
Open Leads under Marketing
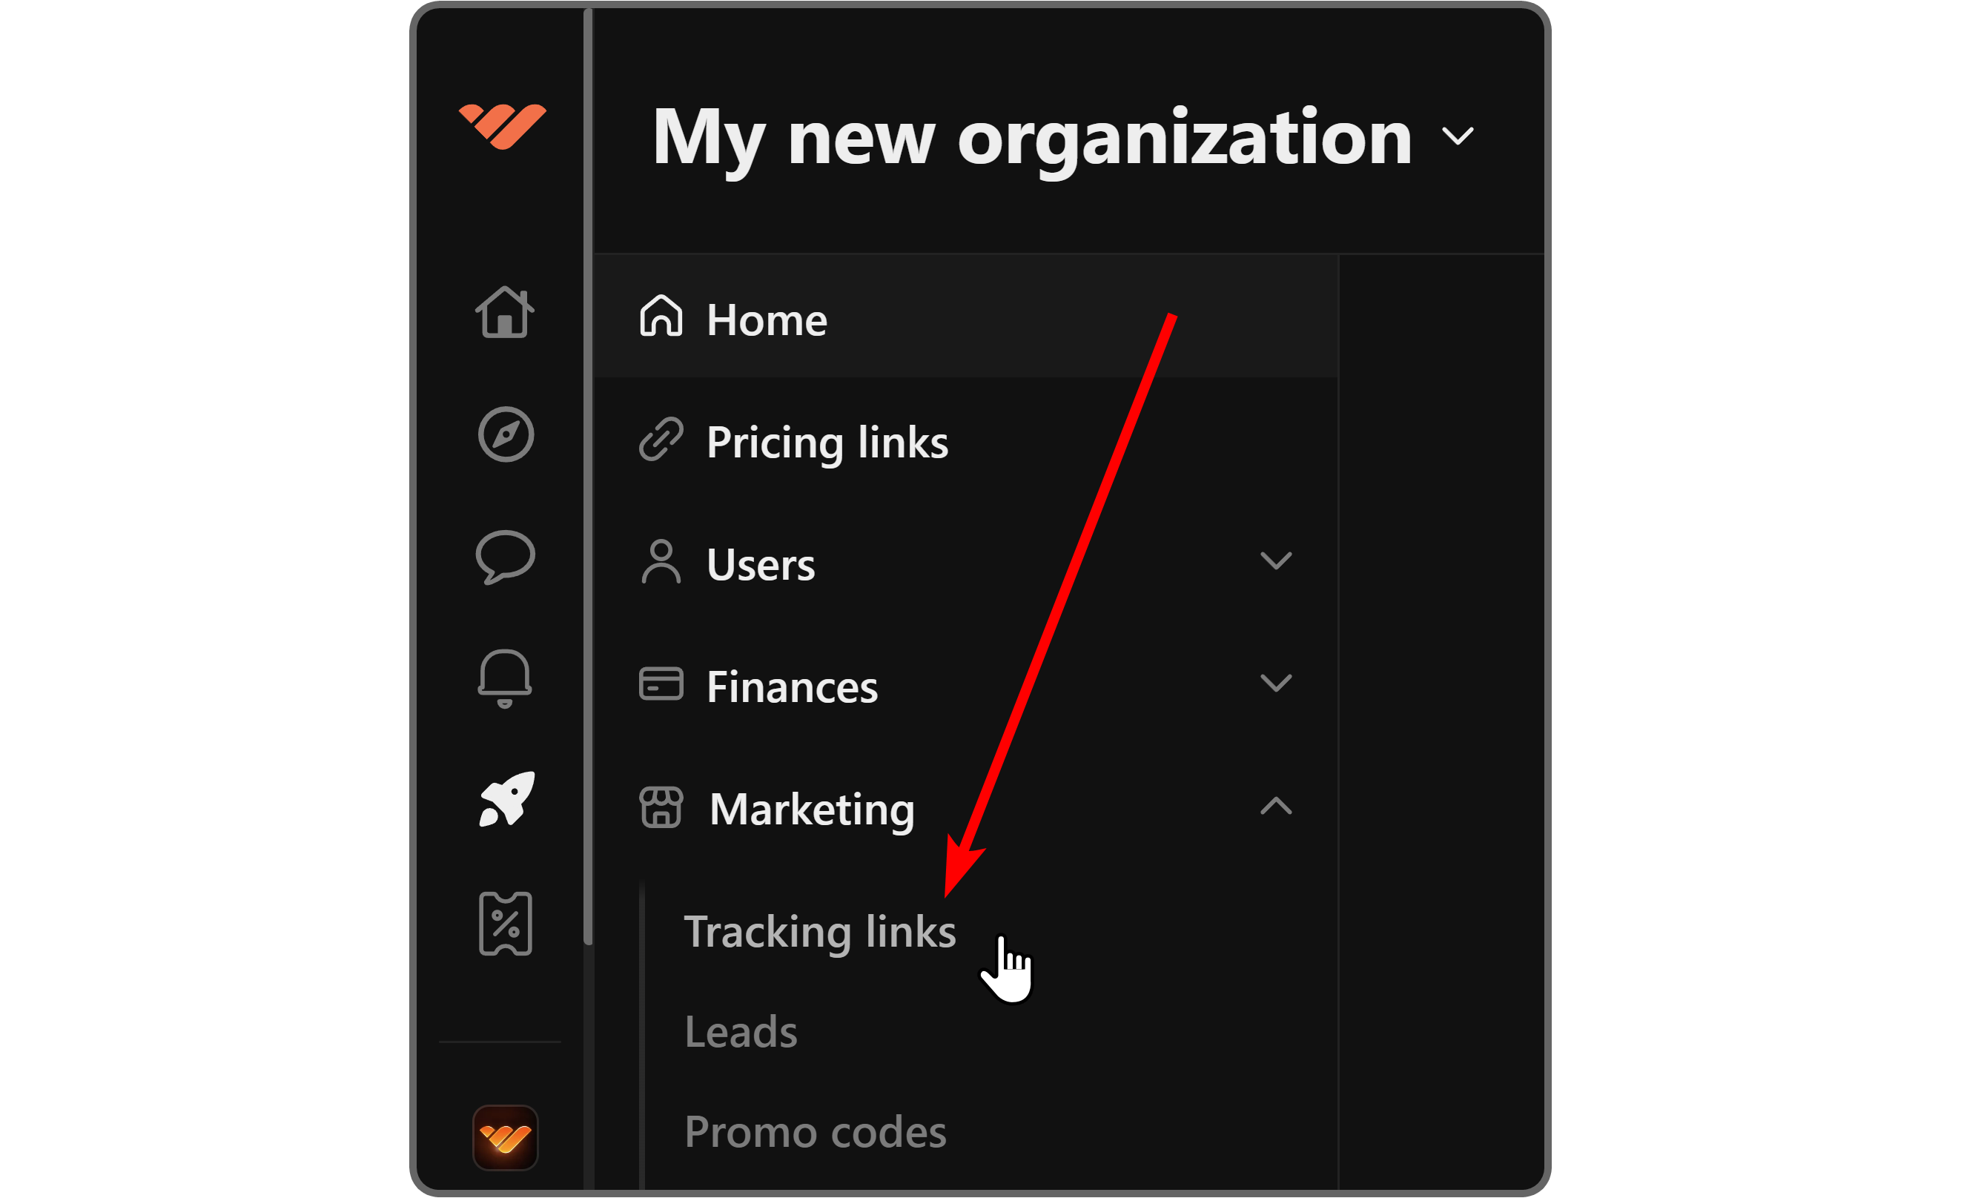740,1033
